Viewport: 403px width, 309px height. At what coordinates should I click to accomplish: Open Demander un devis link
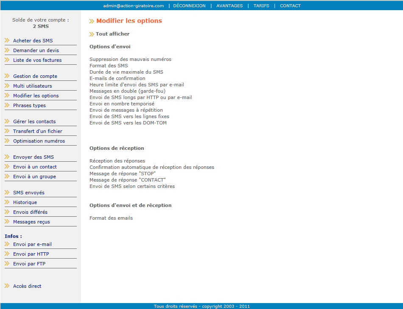point(36,50)
